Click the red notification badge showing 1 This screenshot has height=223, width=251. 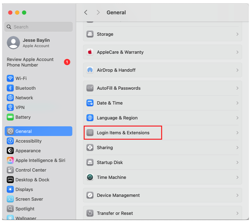click(x=67, y=62)
